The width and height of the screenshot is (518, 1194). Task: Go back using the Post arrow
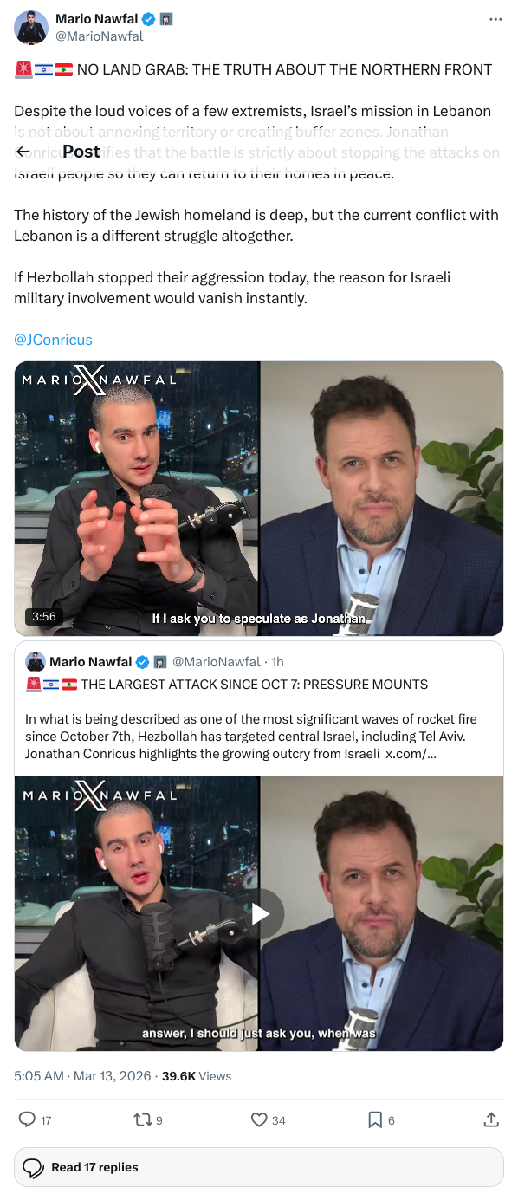23,152
